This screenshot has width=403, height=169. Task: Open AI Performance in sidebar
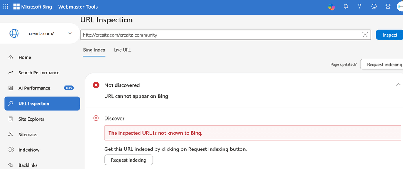pyautogui.click(x=42, y=88)
